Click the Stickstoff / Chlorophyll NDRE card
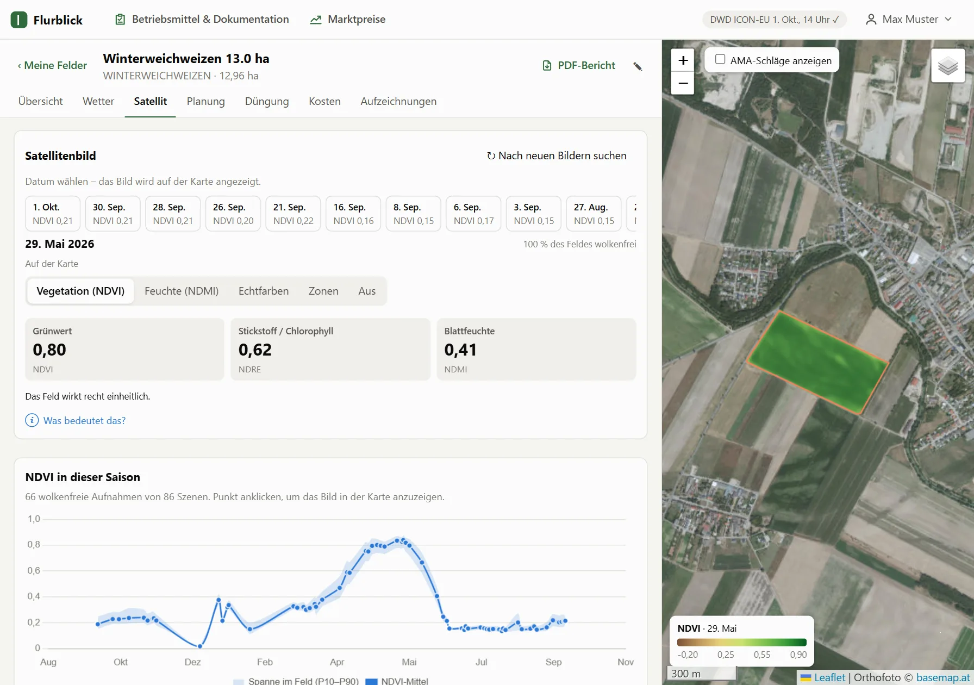This screenshot has height=685, width=974. pos(330,349)
